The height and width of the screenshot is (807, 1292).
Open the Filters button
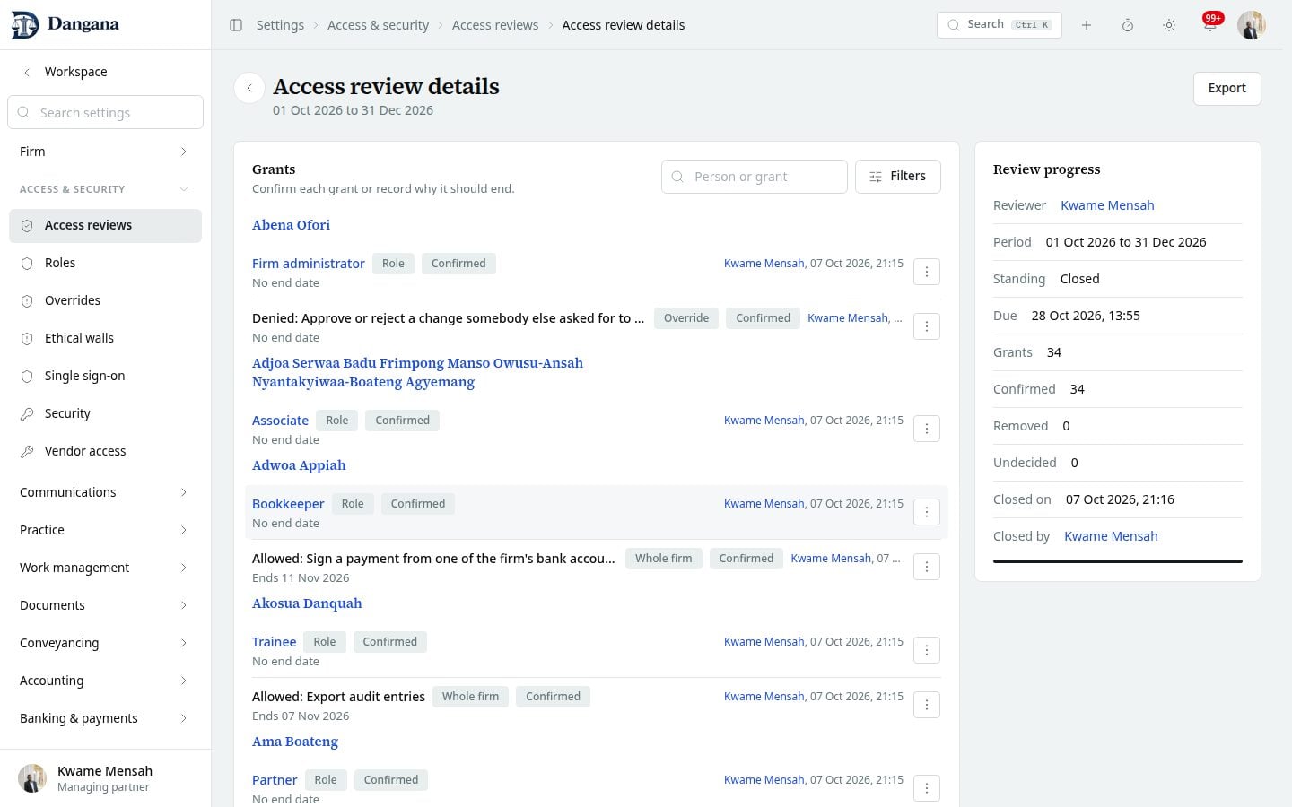click(897, 177)
